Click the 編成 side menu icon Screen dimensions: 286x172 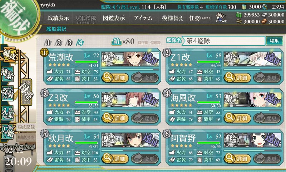pos(9,54)
